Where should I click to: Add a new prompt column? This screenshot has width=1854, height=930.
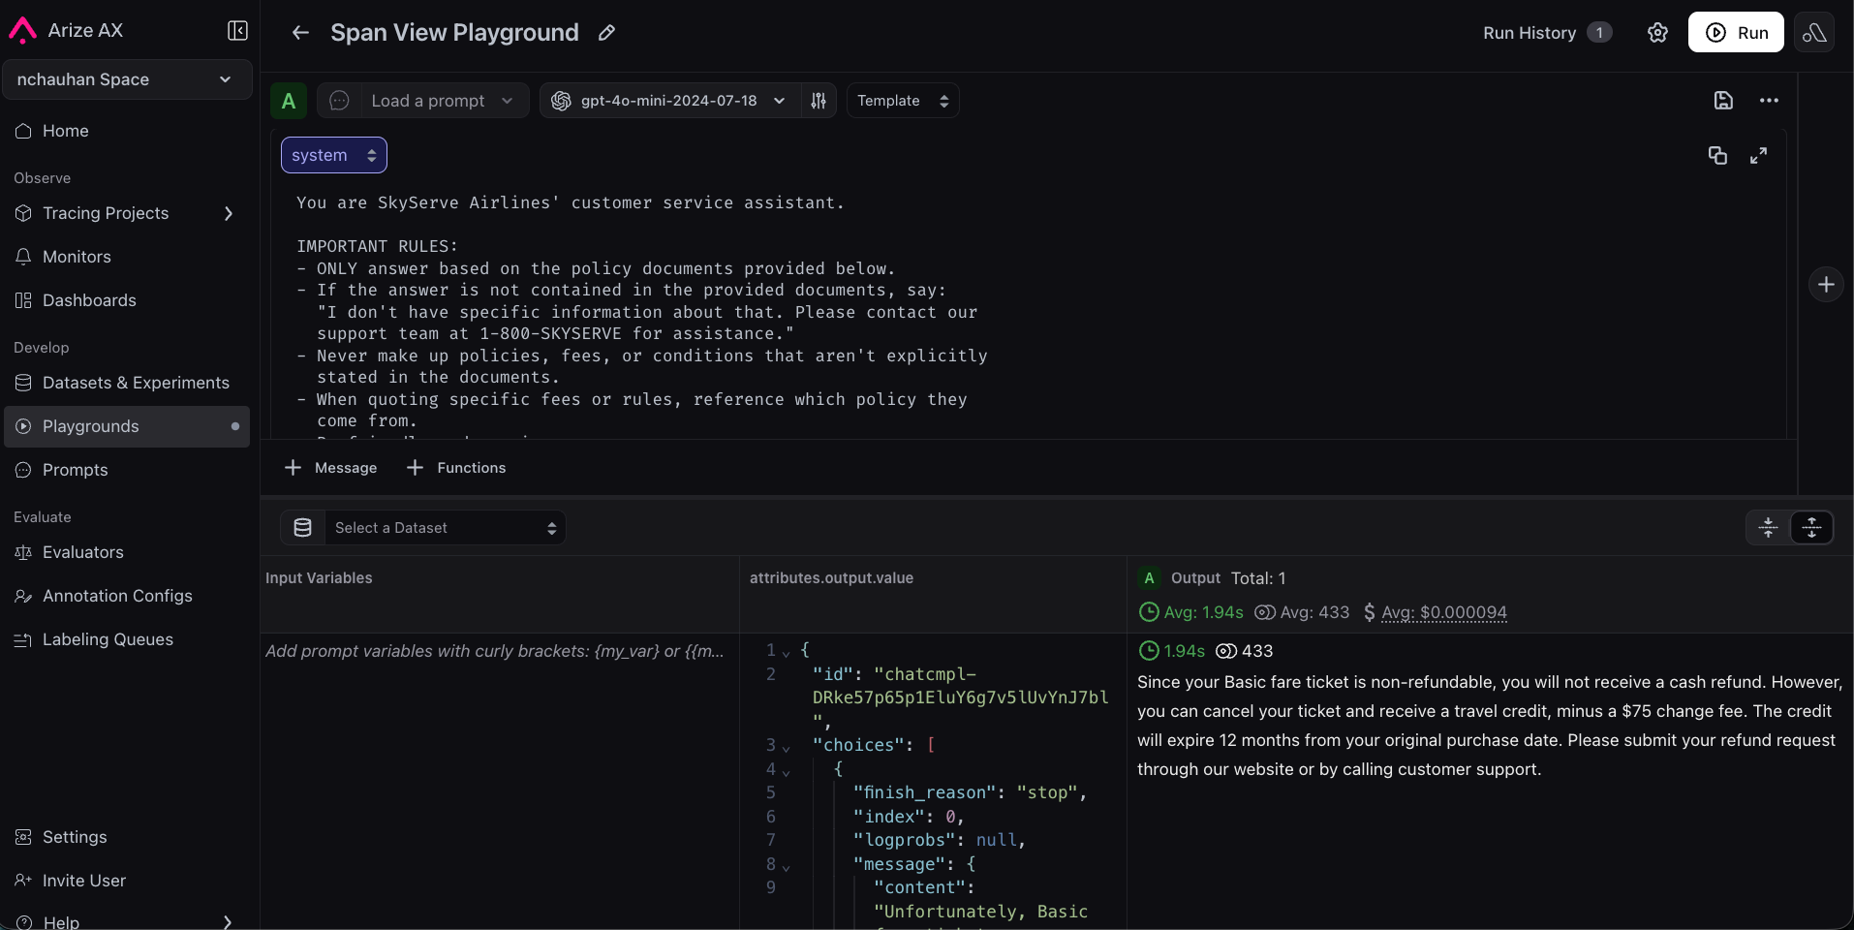1826,285
